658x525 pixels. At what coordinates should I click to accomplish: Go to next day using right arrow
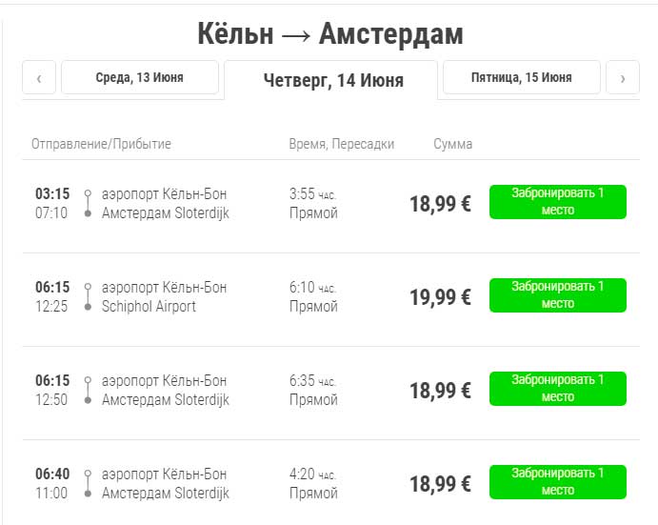click(x=623, y=78)
